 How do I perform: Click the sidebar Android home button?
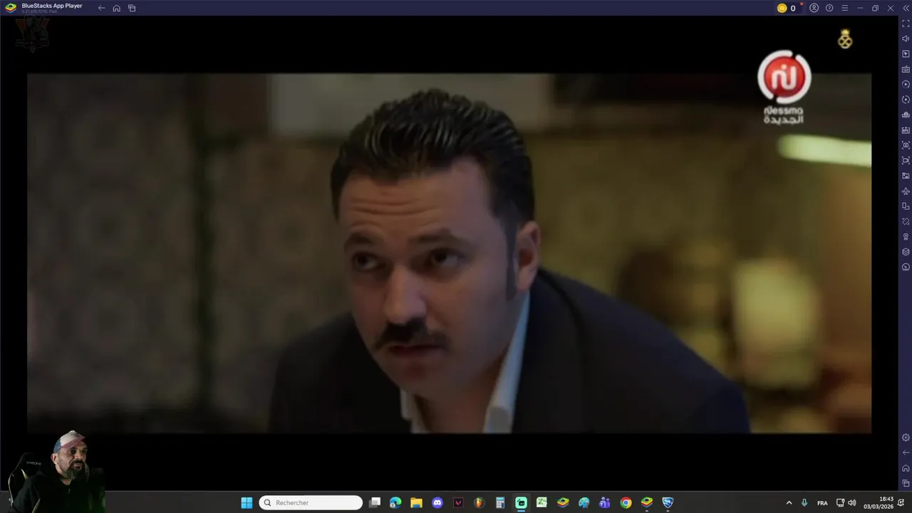(906, 468)
